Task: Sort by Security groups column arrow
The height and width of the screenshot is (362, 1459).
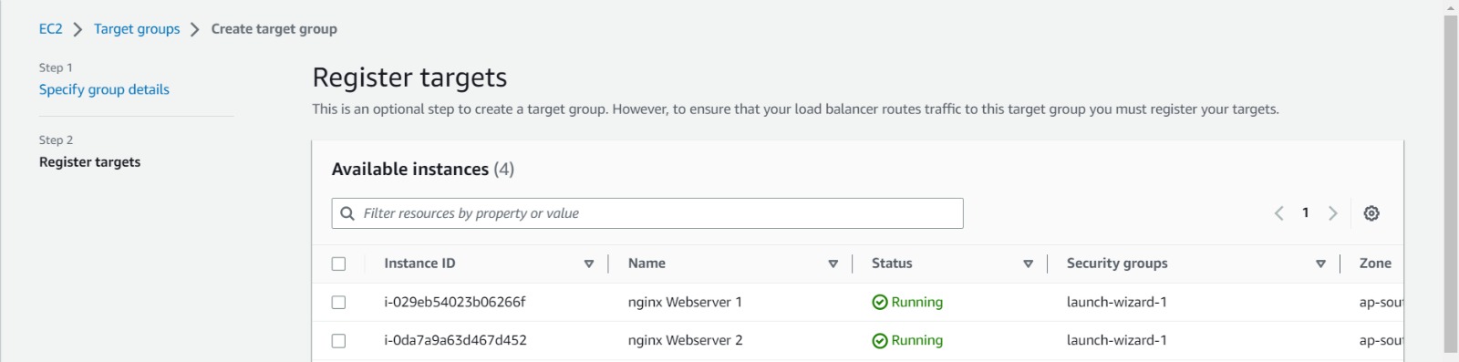Action: pos(1320,264)
